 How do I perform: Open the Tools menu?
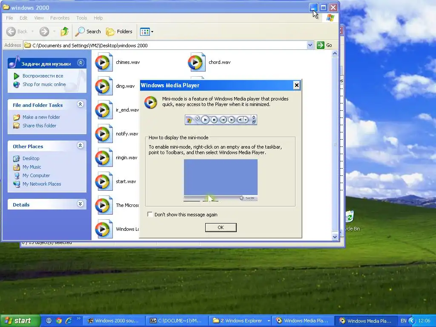(x=81, y=18)
